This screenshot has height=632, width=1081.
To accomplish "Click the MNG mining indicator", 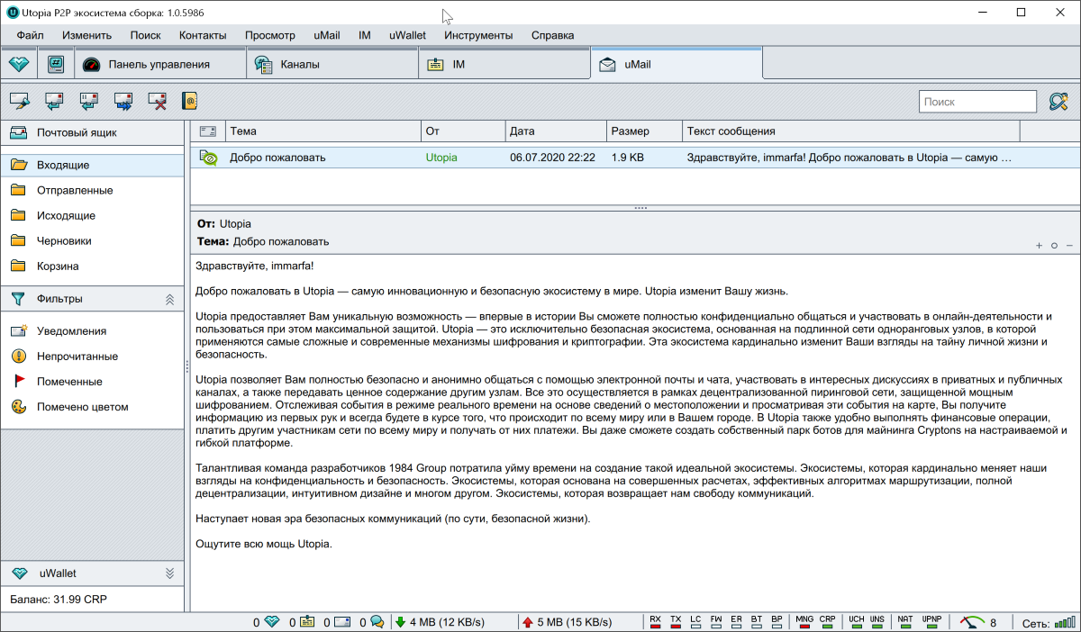I will [x=804, y=622].
